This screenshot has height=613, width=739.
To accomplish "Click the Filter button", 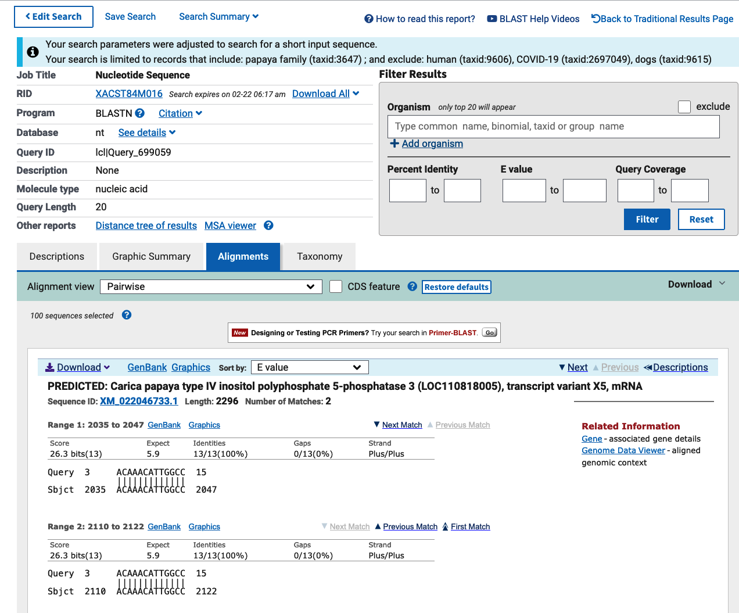I will pyautogui.click(x=647, y=219).
